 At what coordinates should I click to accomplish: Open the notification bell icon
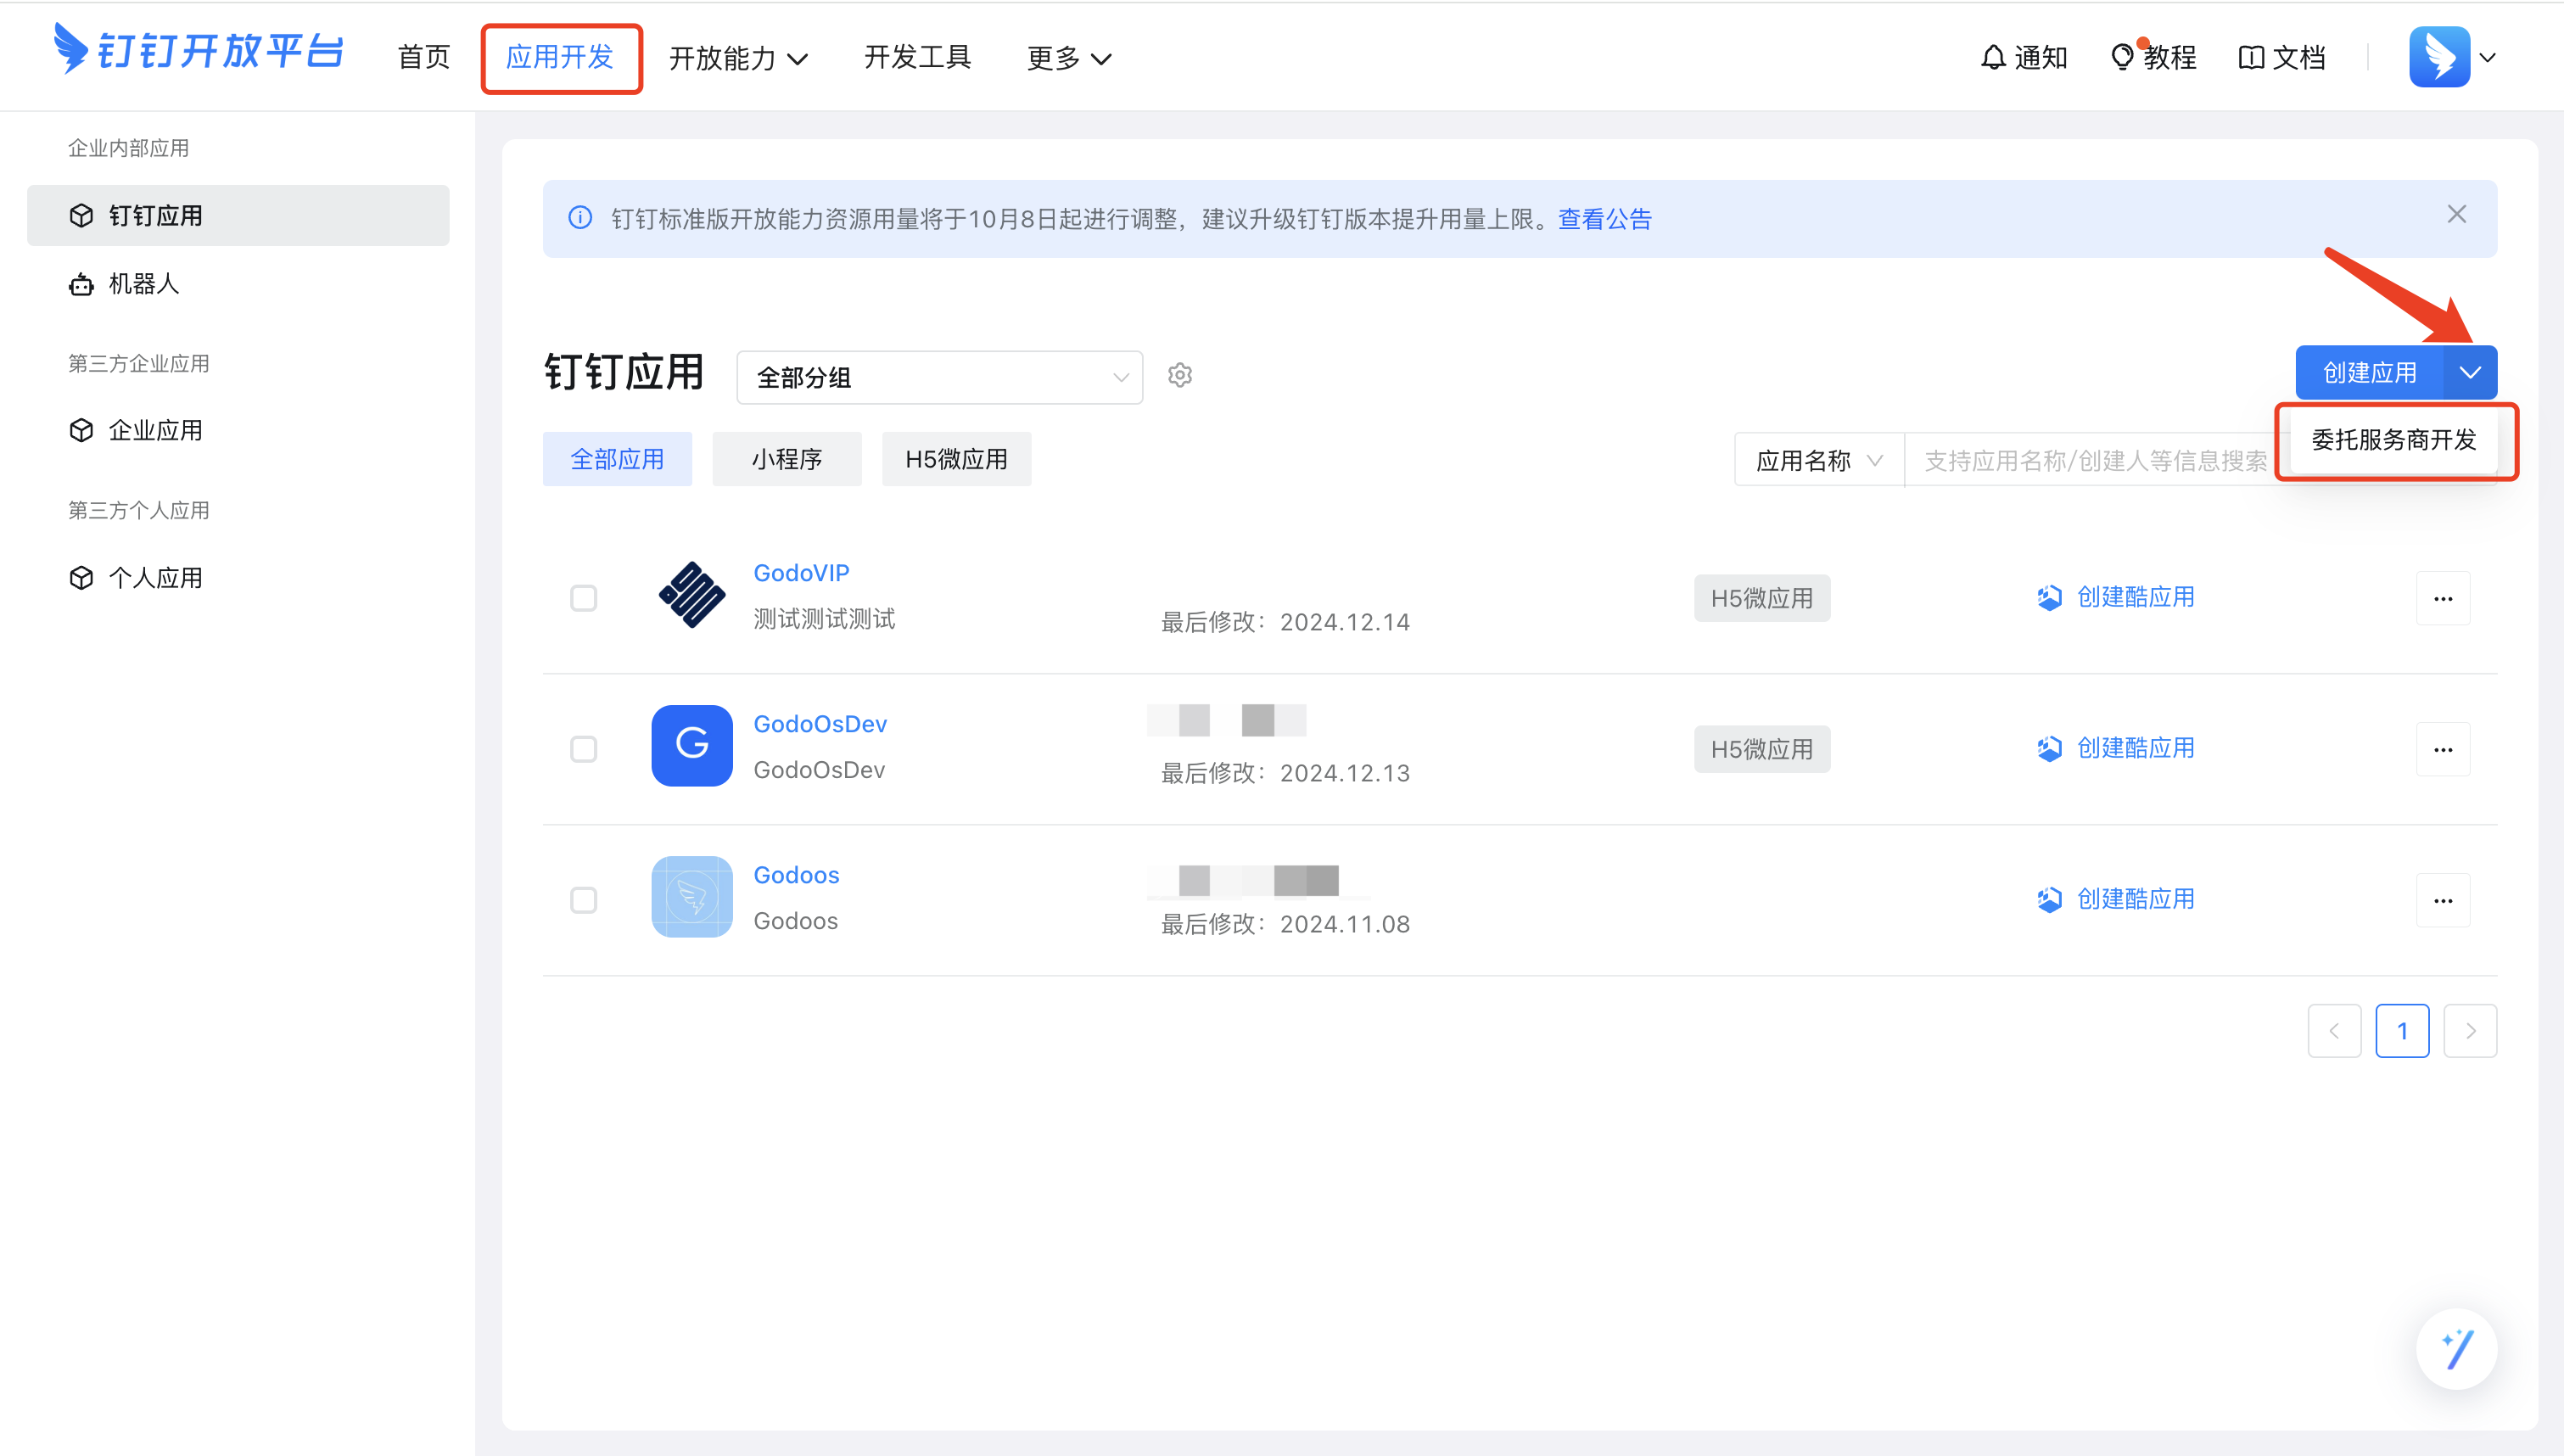point(1993,58)
